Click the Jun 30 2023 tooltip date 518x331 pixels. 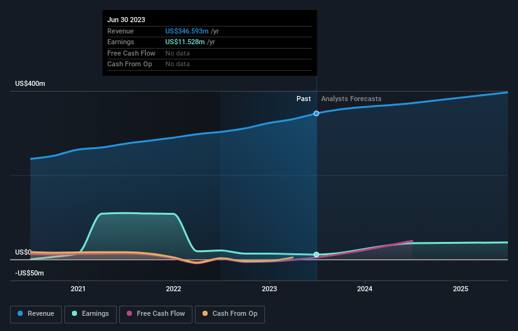tap(126, 20)
